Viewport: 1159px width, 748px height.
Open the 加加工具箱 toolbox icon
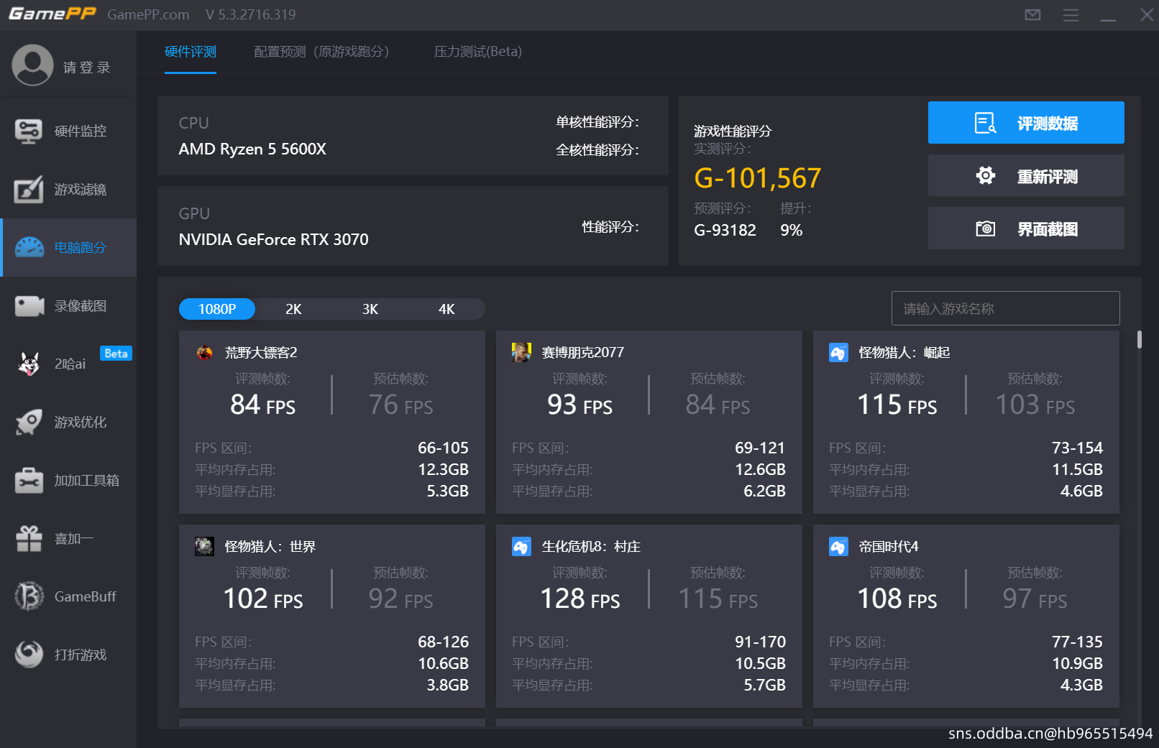[x=29, y=481]
